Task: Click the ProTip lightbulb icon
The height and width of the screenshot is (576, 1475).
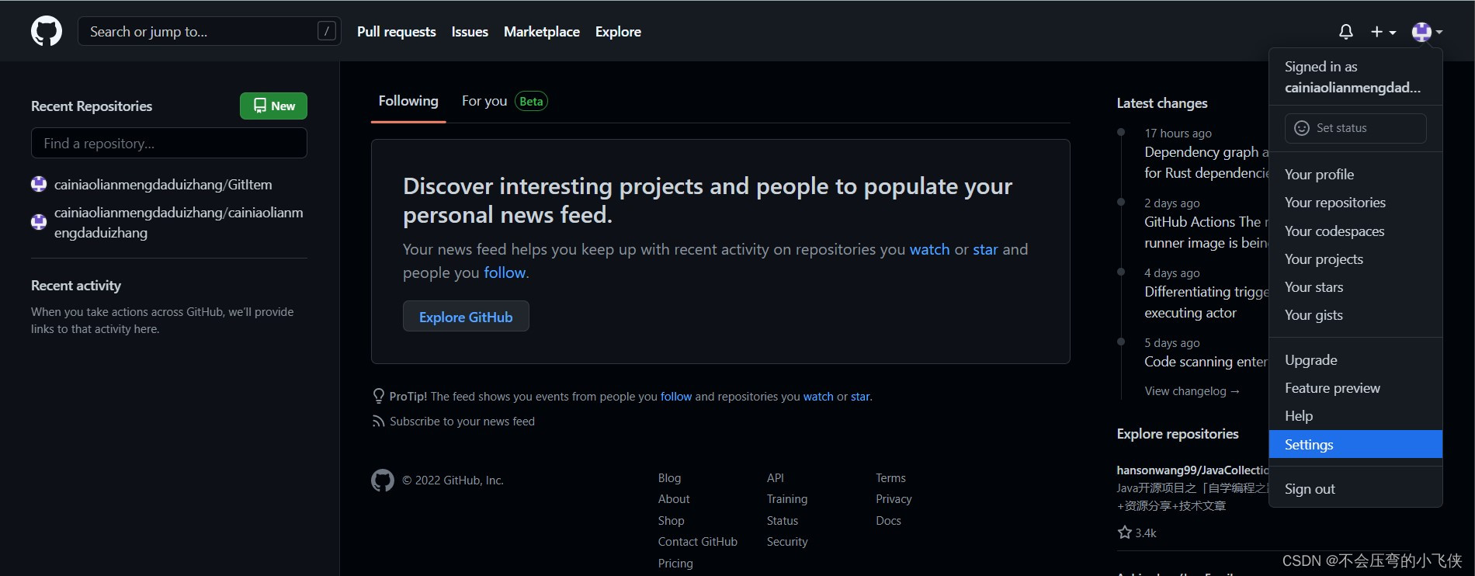Action: (379, 396)
